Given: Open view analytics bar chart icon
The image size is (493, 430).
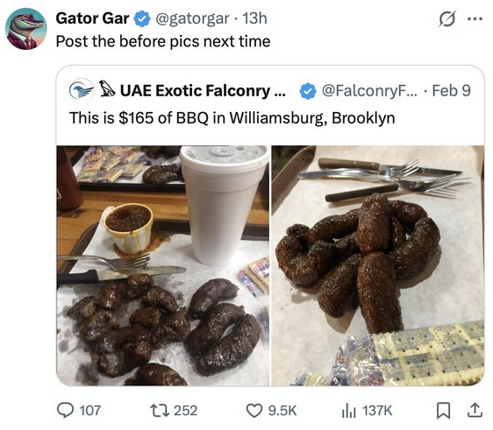Looking at the screenshot, I should click(x=348, y=411).
